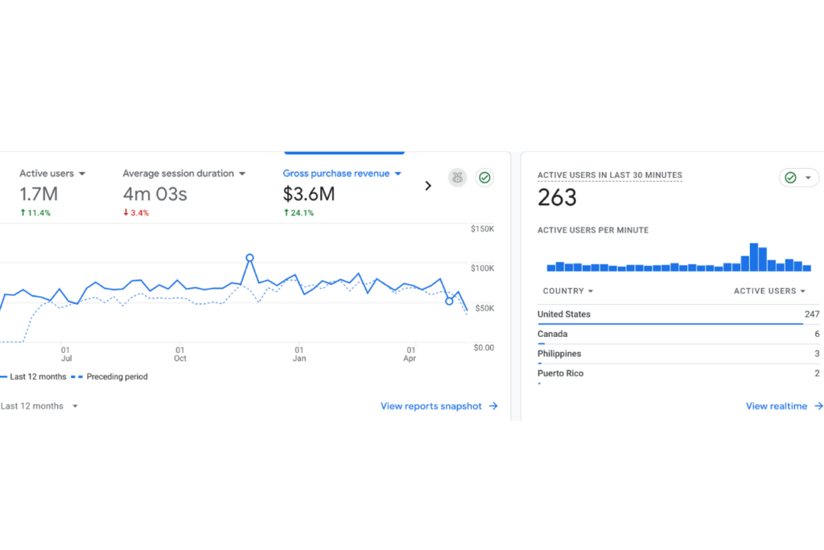Click the up arrow next to 24.1%
824x550 pixels.
286,213
